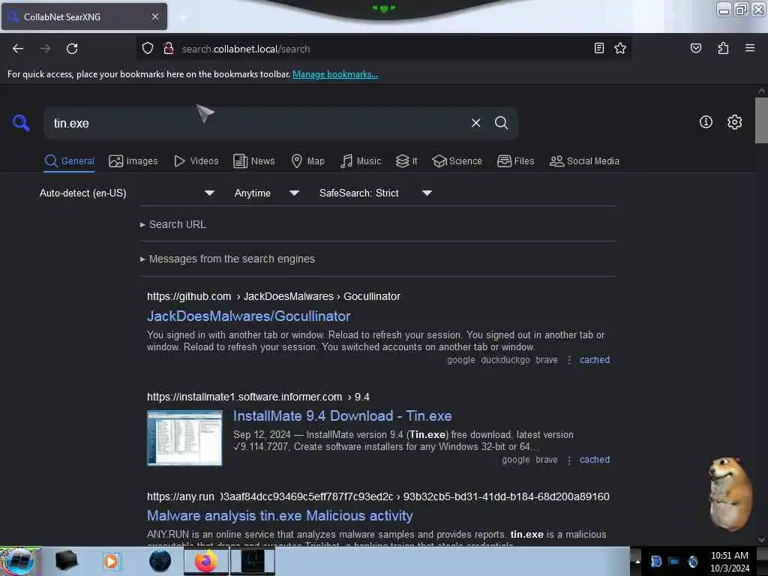The height and width of the screenshot is (576, 768).
Task: Select the General search tab
Action: (x=69, y=161)
